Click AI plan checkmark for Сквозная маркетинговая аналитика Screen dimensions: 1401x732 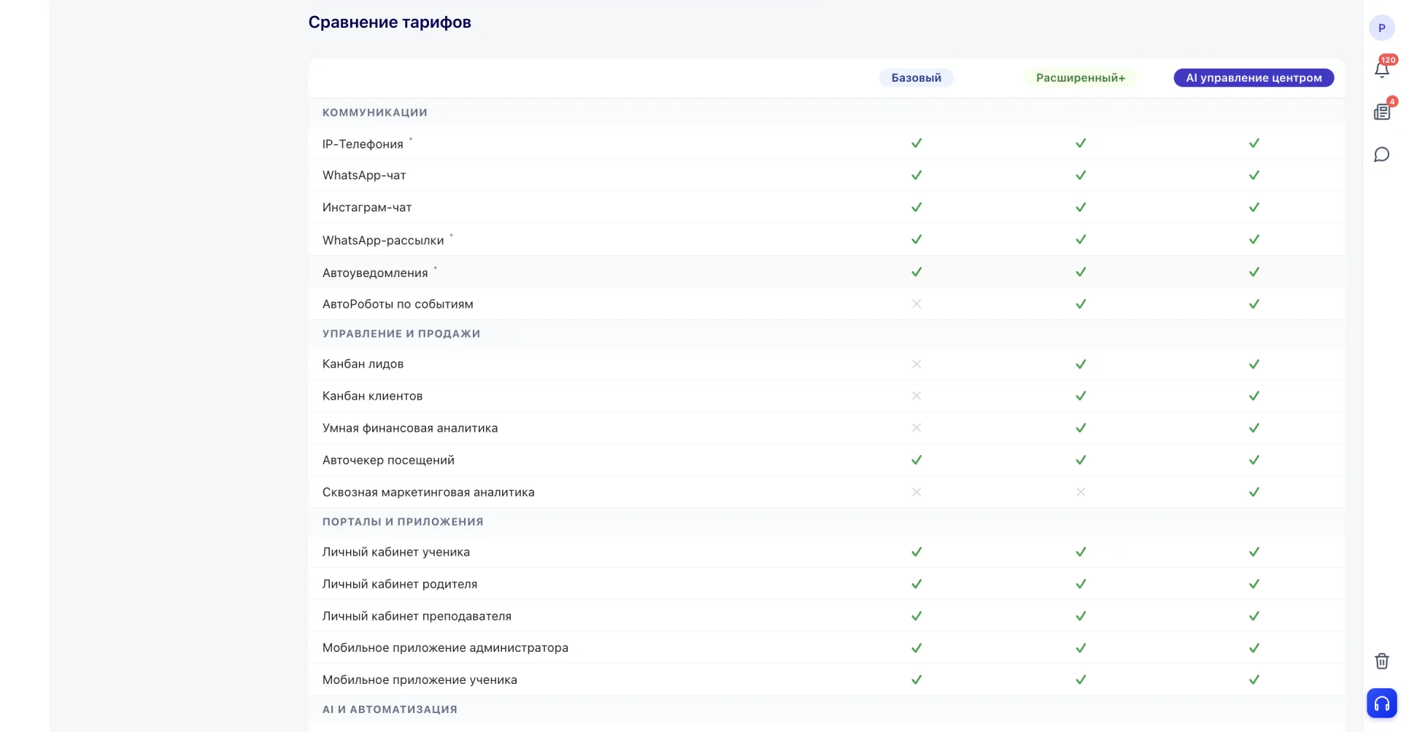(1254, 491)
